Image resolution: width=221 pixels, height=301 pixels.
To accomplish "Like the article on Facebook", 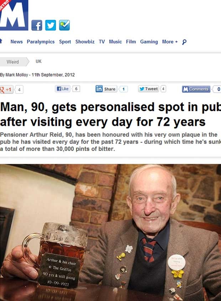I will pyautogui.click(x=63, y=89).
